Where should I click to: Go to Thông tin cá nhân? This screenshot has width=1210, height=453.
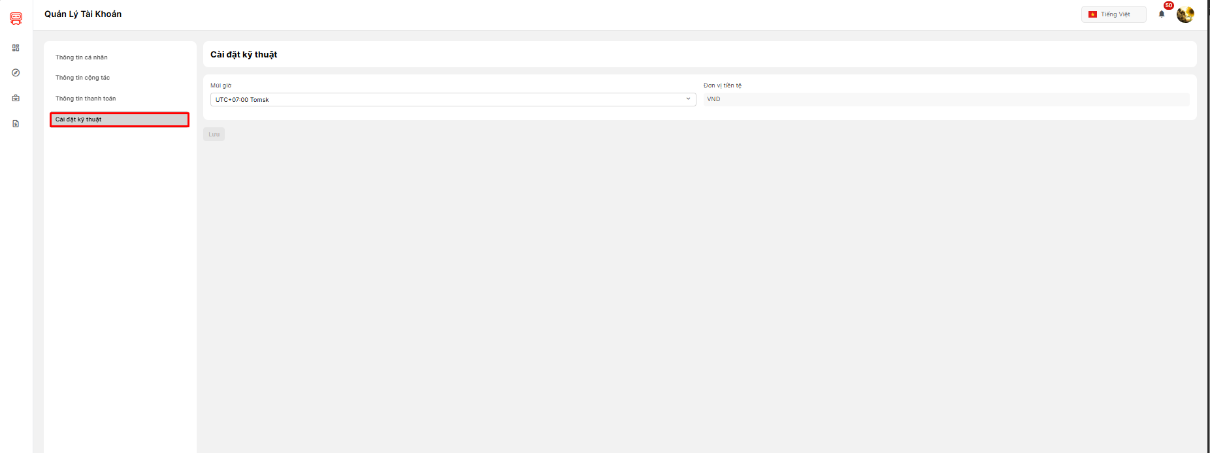pyautogui.click(x=82, y=57)
